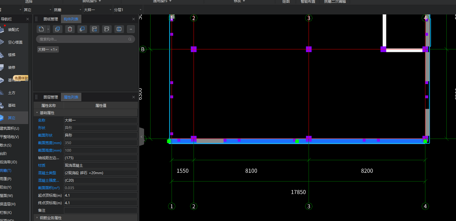The height and width of the screenshot is (221, 456).
Task: Focus the 搜索构件 search field
Action: click(85, 39)
